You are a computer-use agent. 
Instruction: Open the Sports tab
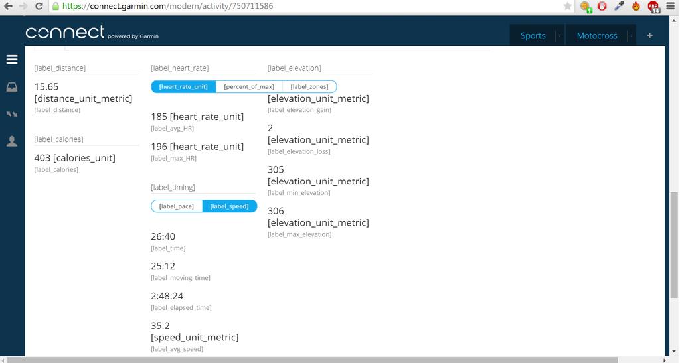pos(533,36)
